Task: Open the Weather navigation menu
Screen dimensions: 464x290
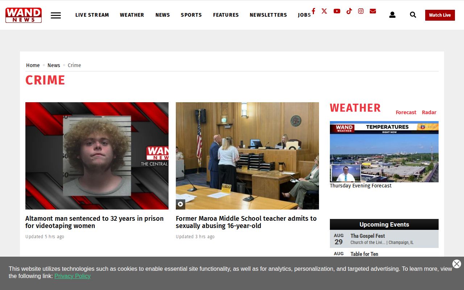Action: tap(132, 15)
